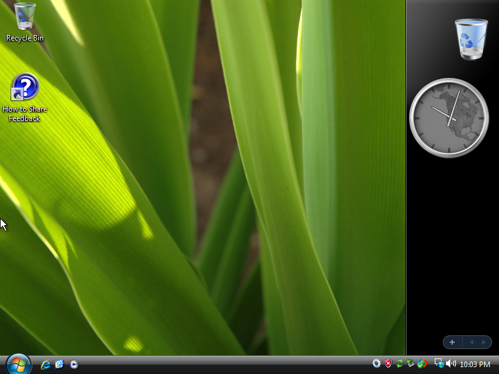Click the Recycle Bin label text

25,38
